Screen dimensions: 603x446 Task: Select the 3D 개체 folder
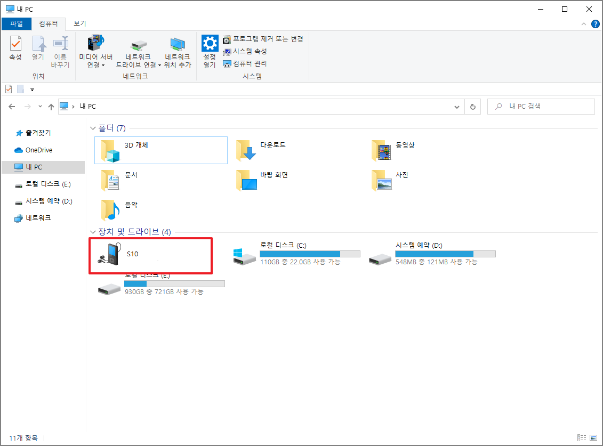click(x=161, y=150)
